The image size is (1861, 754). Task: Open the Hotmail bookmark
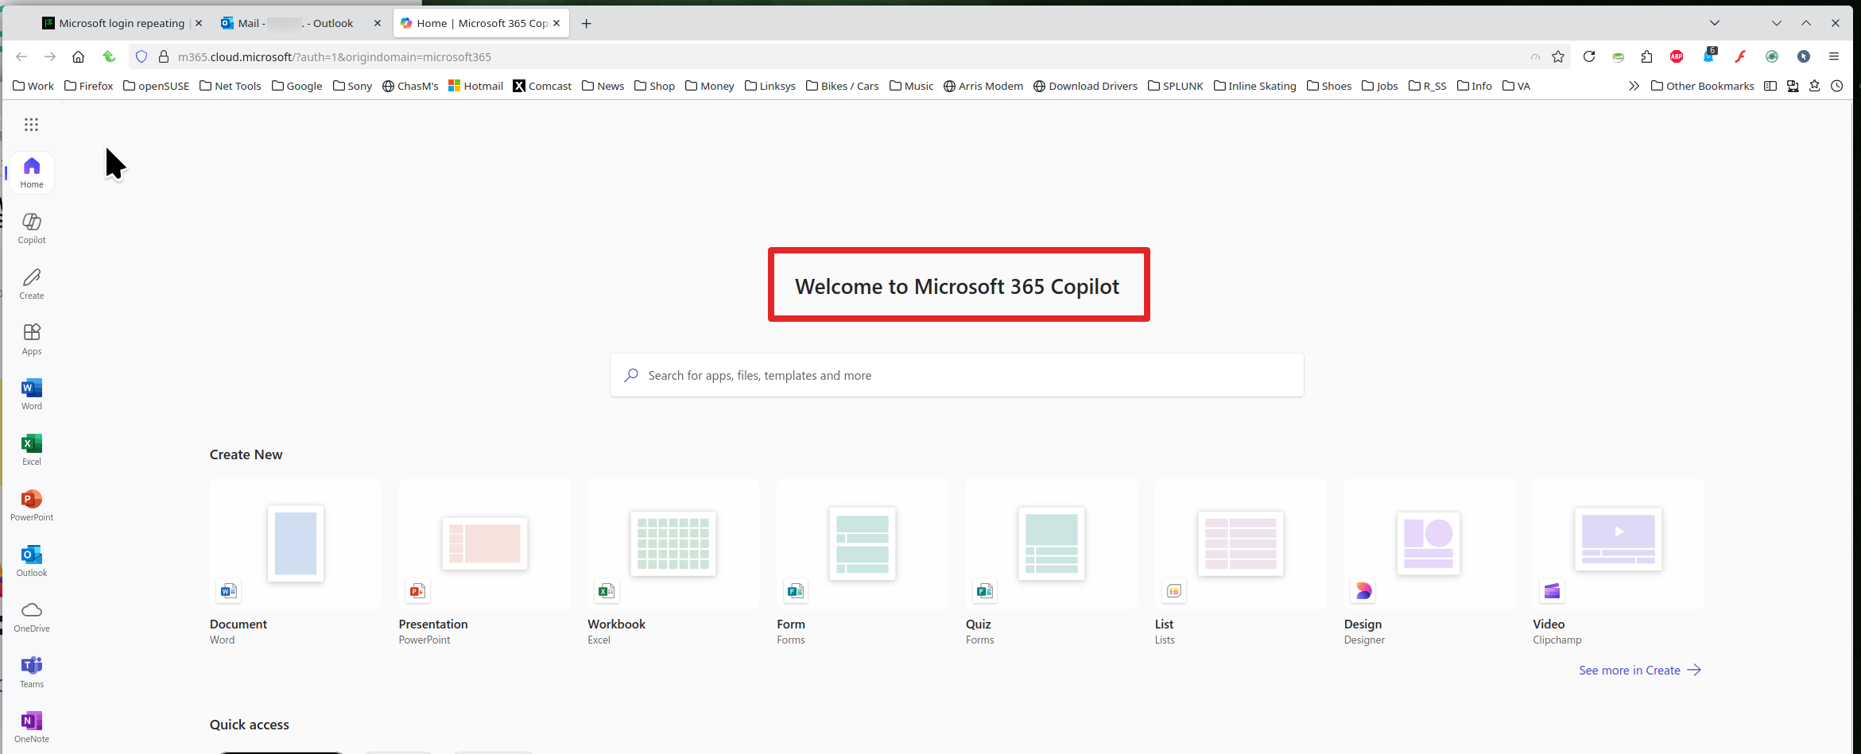(x=475, y=86)
